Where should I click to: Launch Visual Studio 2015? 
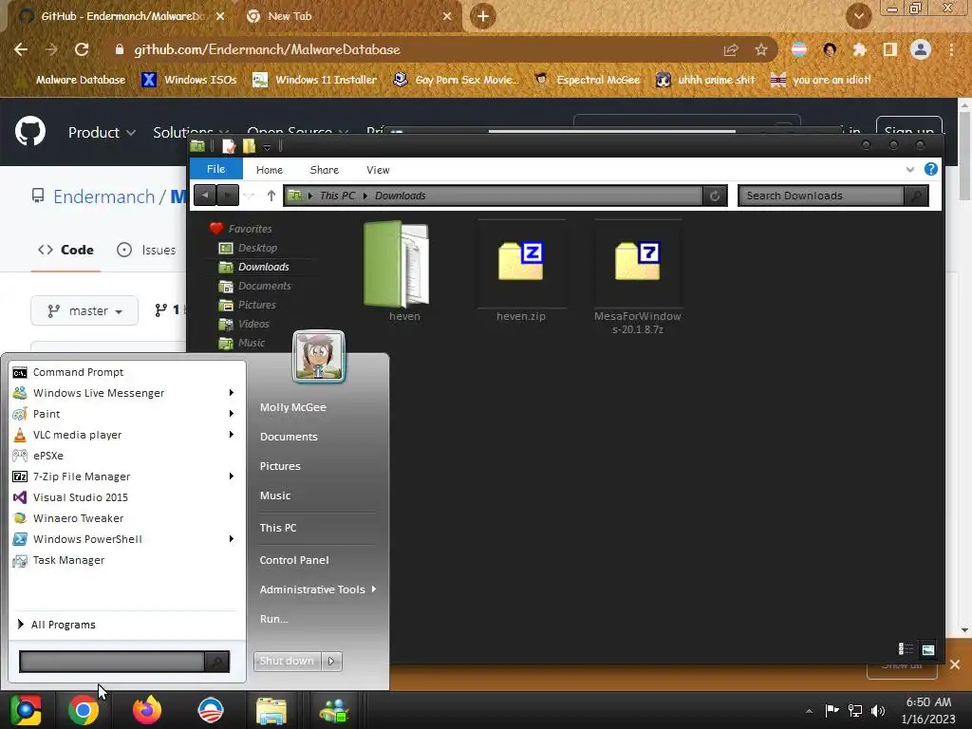tap(80, 497)
